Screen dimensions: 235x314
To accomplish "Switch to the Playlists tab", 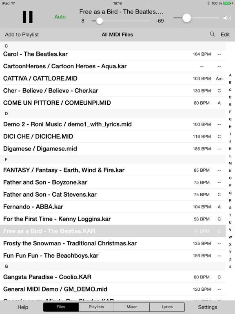I will (96, 307).
